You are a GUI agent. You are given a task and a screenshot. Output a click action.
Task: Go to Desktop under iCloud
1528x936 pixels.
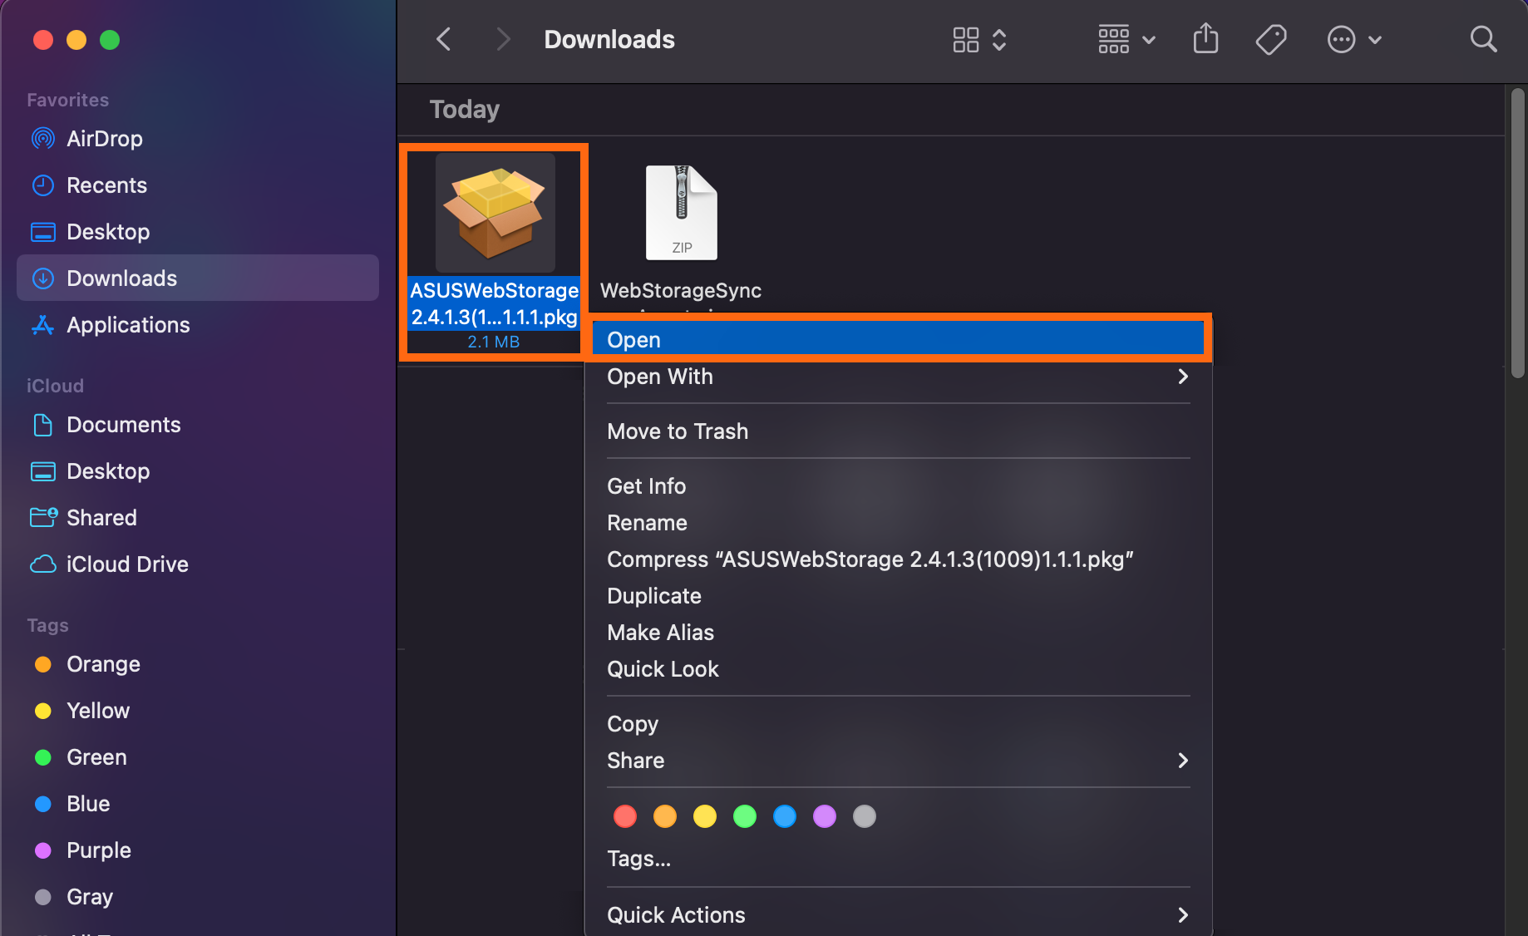(x=198, y=471)
